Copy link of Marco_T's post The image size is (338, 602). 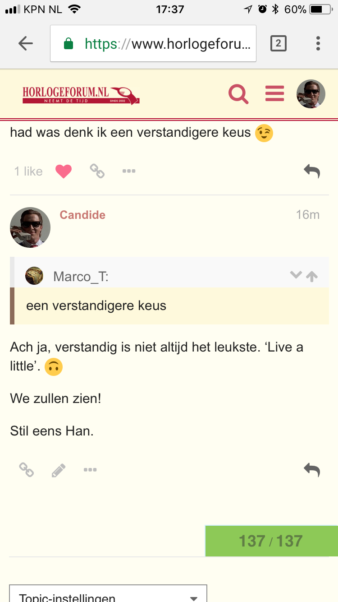[97, 171]
